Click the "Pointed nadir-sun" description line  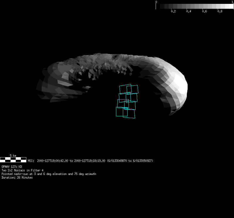[x=49, y=174]
